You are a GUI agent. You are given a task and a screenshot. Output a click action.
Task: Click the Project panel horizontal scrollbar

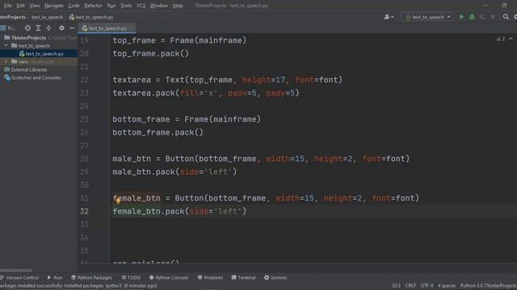point(16,271)
